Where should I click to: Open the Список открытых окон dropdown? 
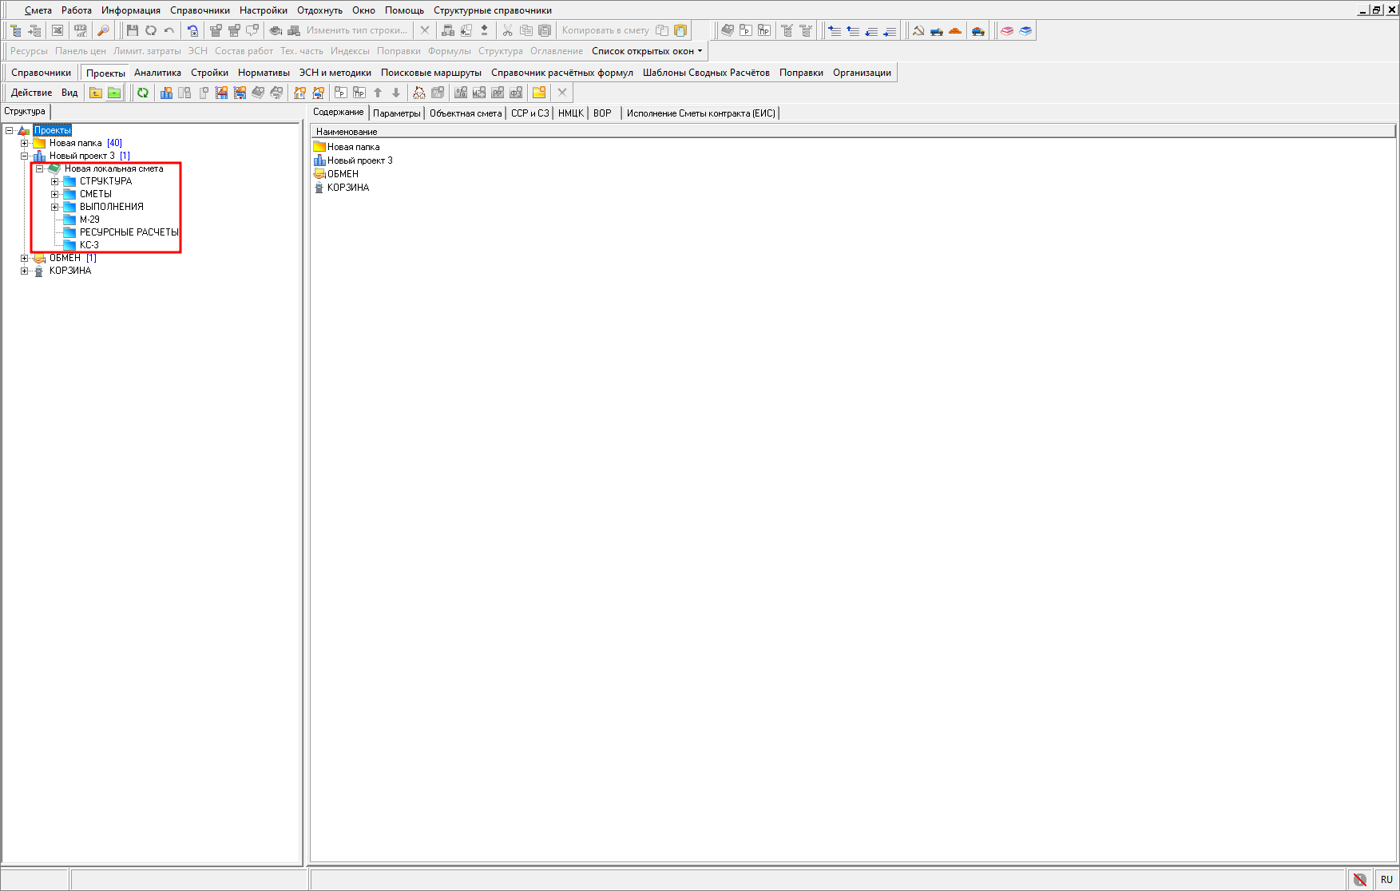click(647, 51)
